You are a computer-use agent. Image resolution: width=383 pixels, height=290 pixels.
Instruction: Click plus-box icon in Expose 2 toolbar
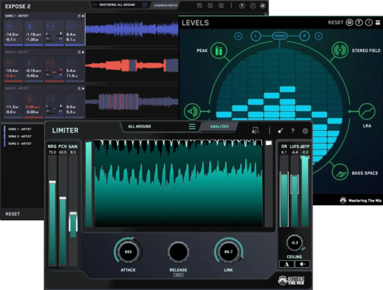pos(221,6)
